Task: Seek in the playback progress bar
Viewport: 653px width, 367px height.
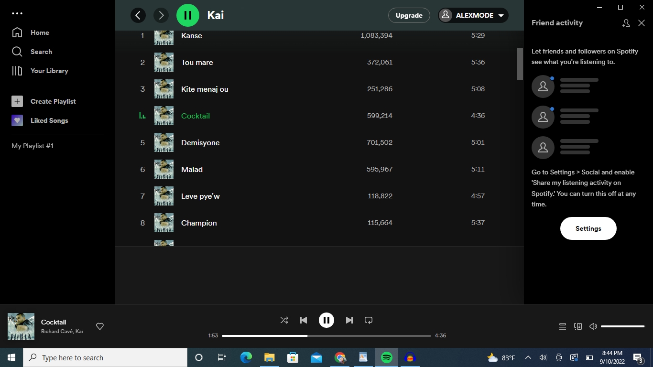Action: [x=326, y=335]
